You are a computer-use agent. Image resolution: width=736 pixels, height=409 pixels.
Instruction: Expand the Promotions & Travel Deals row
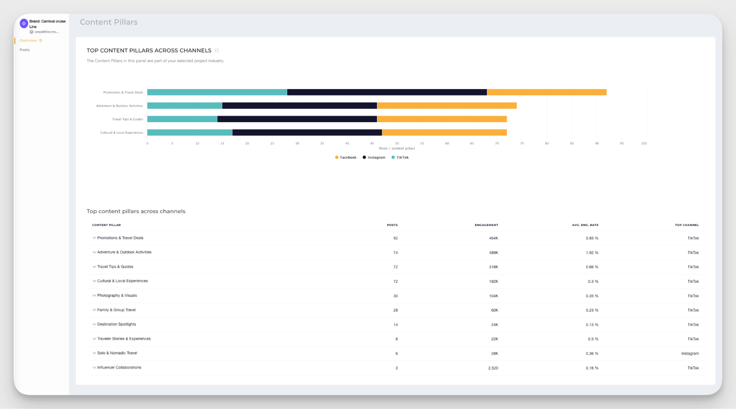(94, 238)
